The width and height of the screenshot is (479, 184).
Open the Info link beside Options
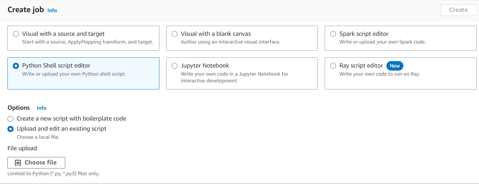[42, 108]
